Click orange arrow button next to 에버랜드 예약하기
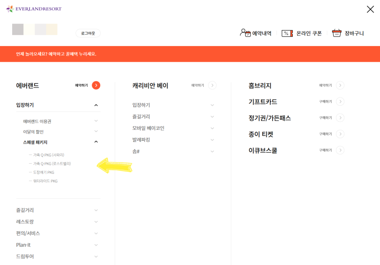The height and width of the screenshot is (265, 380). click(x=96, y=85)
